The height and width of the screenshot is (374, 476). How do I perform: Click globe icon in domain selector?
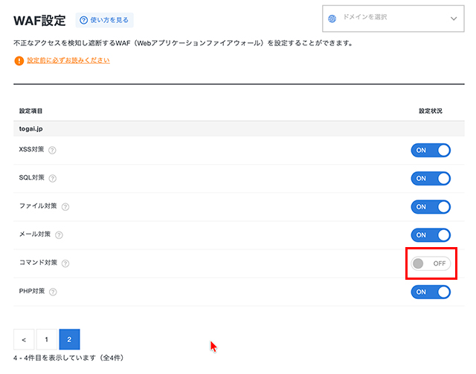pos(332,18)
